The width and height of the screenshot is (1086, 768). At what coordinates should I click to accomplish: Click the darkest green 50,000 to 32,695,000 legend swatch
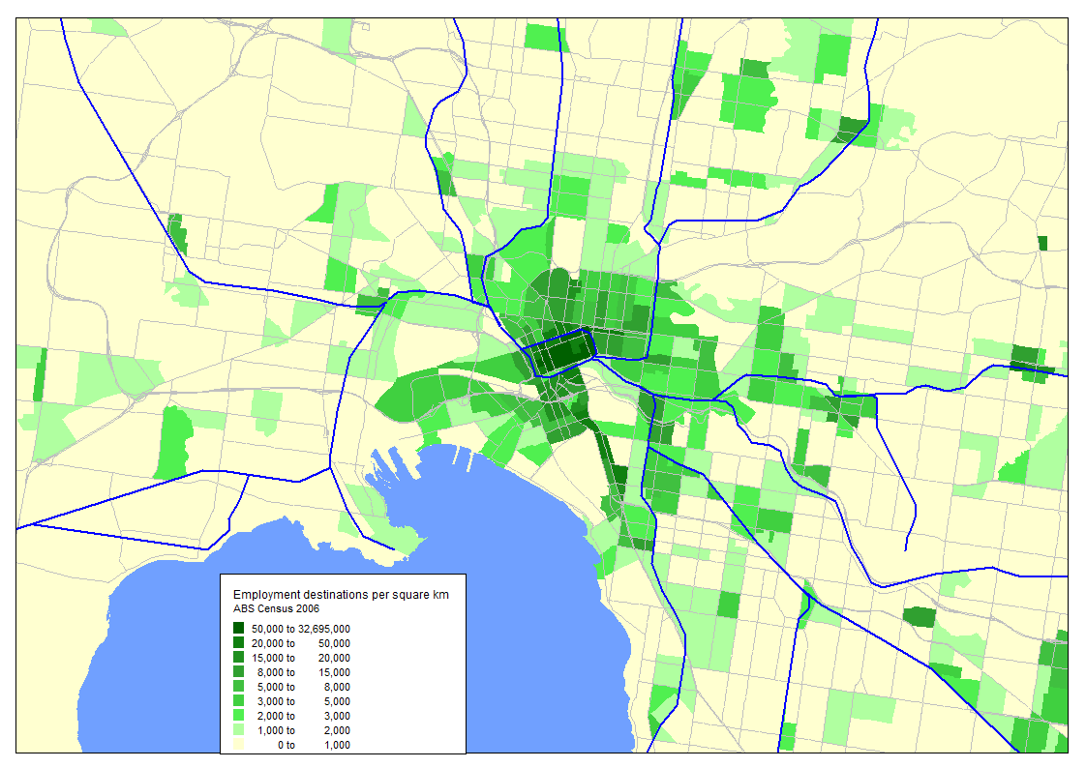pyautogui.click(x=239, y=629)
